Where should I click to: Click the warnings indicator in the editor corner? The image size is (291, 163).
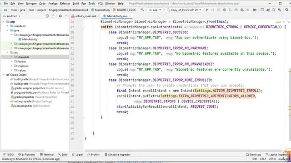(x=278, y=22)
